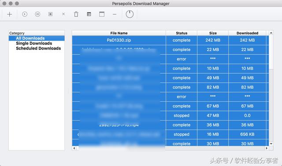Click complete status in 49 MB row
The height and width of the screenshot is (166, 282).
click(x=182, y=78)
